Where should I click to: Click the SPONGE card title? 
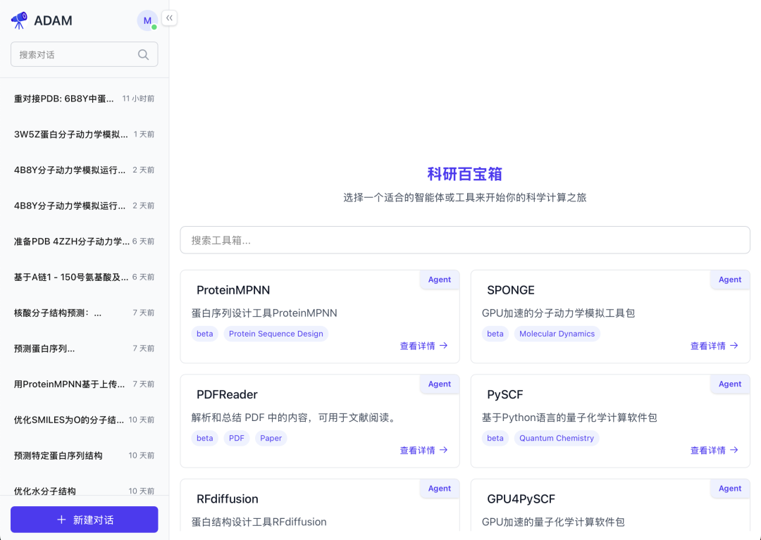tap(511, 290)
